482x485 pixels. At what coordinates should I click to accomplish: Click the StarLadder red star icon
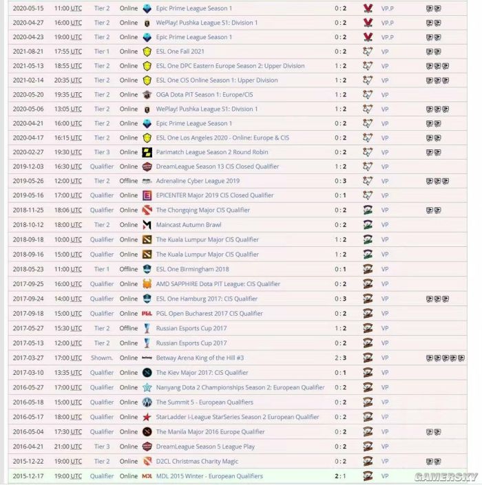click(147, 418)
